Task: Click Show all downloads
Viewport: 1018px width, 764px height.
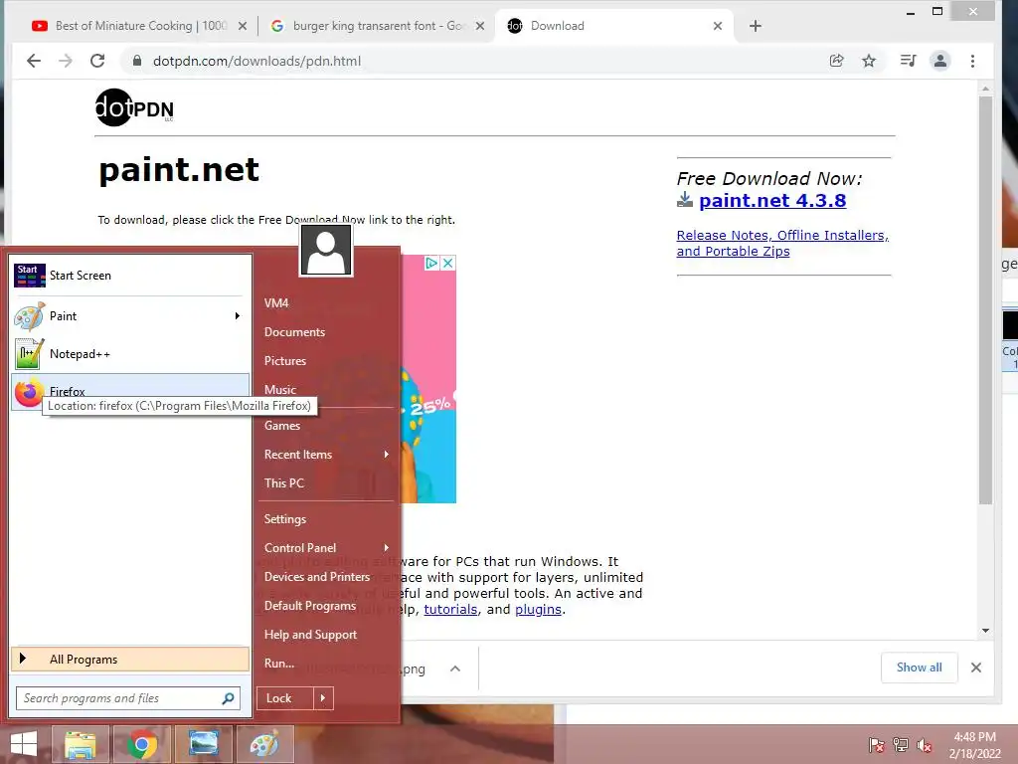Action: 919,668
